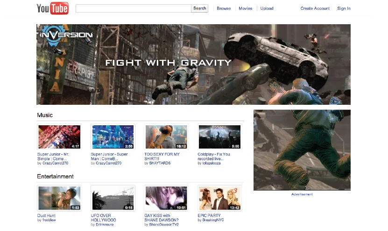This screenshot has height=231, width=388.
Task: Click the Fight With Gravity banner text
Action: tap(168, 63)
